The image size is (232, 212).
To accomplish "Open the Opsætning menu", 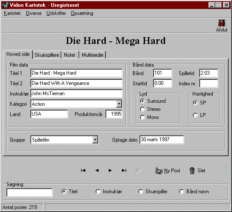I will click(x=82, y=13).
